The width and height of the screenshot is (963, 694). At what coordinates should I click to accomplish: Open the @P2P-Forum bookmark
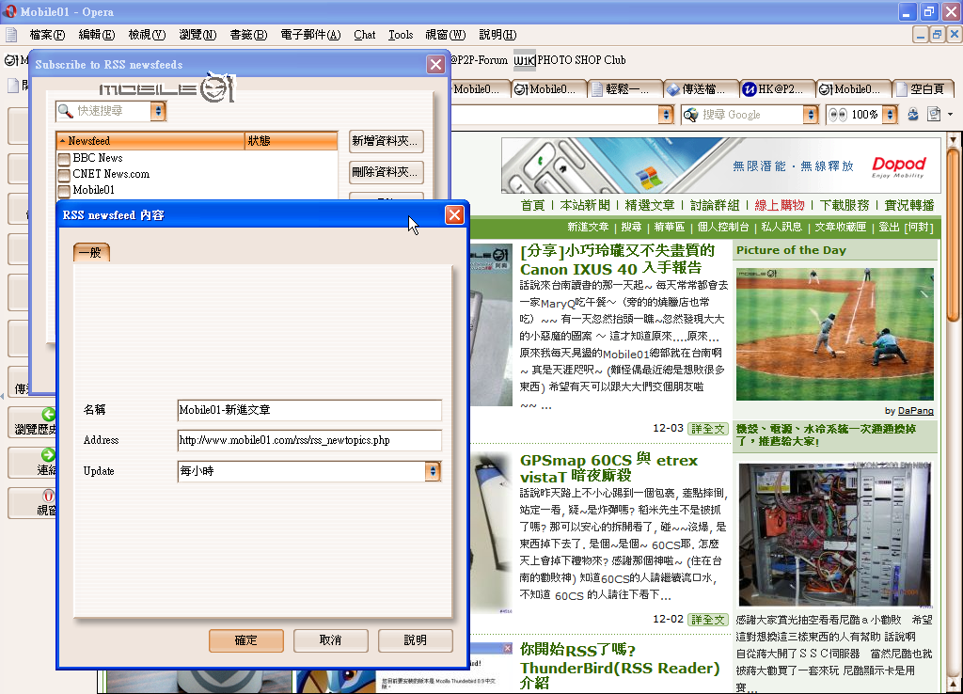pyautogui.click(x=479, y=60)
